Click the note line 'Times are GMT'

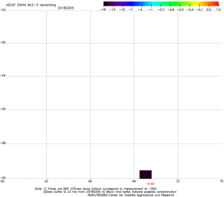[x=58, y=189]
